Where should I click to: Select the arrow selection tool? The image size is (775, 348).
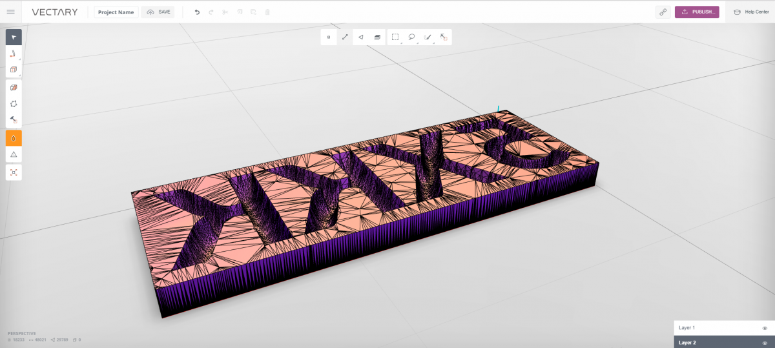14,37
